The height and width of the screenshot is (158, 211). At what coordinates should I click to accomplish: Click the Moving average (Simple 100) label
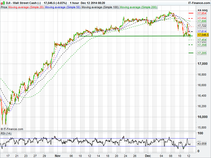pos(100,7)
